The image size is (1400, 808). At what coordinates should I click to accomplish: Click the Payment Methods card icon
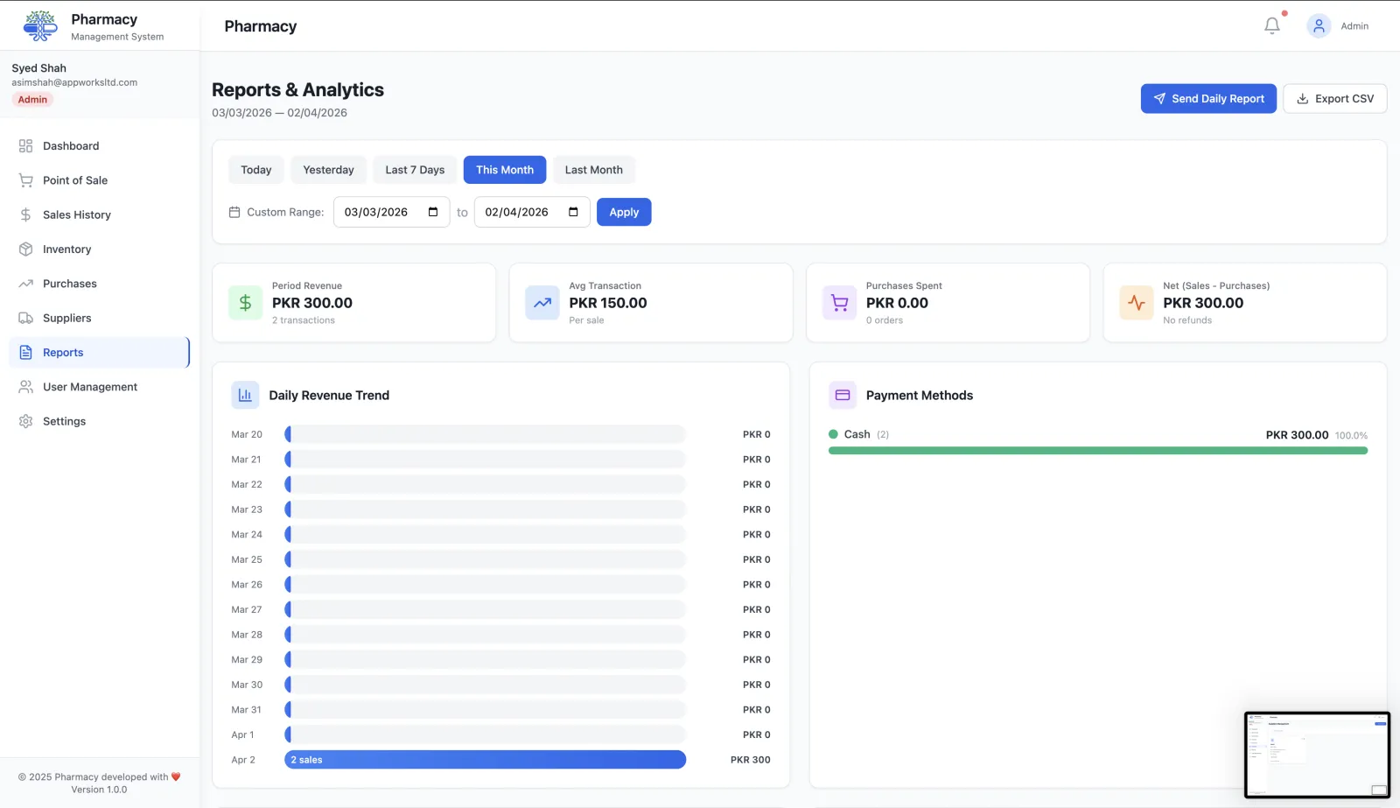pos(843,396)
